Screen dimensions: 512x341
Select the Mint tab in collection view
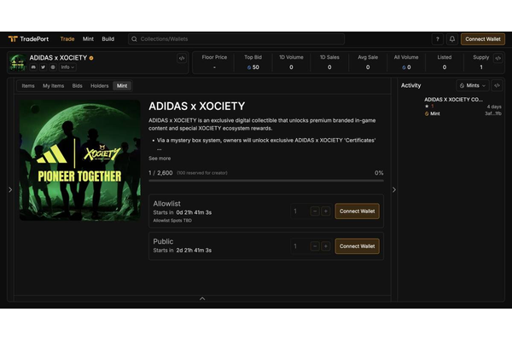122,86
